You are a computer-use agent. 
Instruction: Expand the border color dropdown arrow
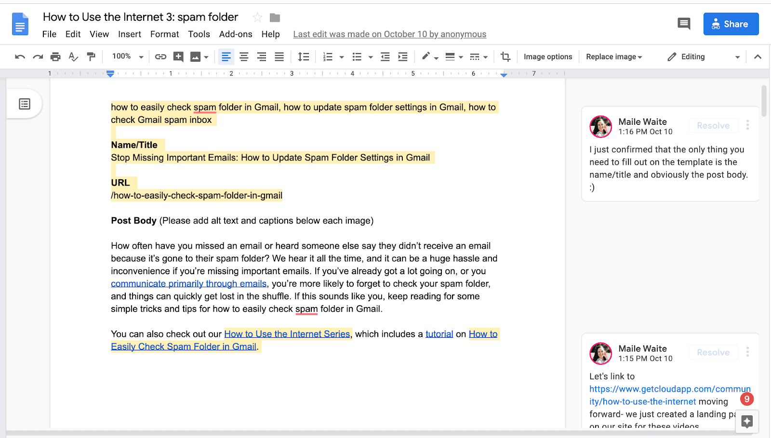[436, 58]
